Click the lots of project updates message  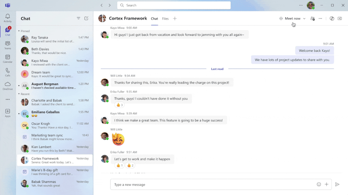click(292, 60)
